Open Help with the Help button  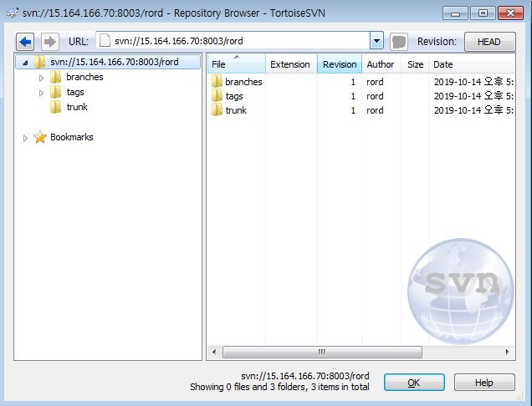point(484,383)
